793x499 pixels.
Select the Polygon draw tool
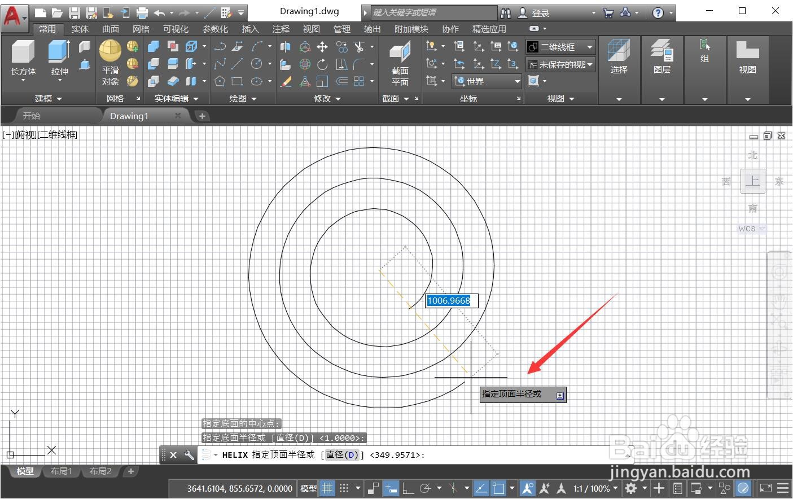(220, 81)
